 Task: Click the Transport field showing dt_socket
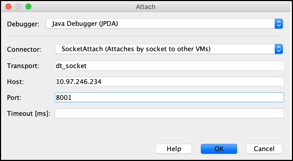(169, 66)
